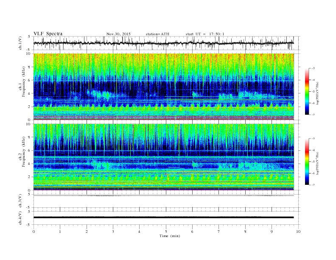Click the "-3" value on upper colorbar

coord(313,68)
